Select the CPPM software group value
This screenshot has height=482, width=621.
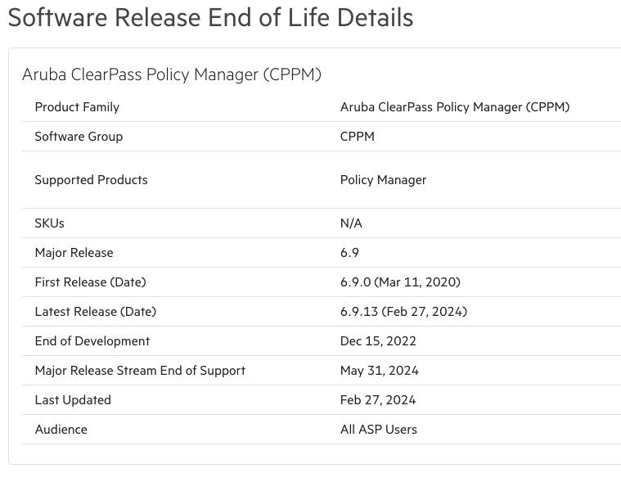click(358, 136)
